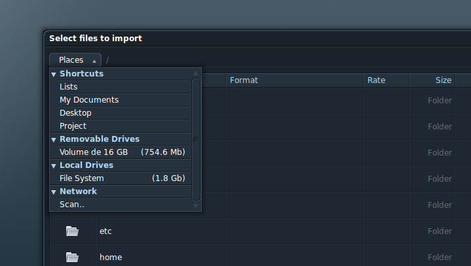Click the home folder icon
Viewport: 471px width, 266px height.
coord(72,258)
